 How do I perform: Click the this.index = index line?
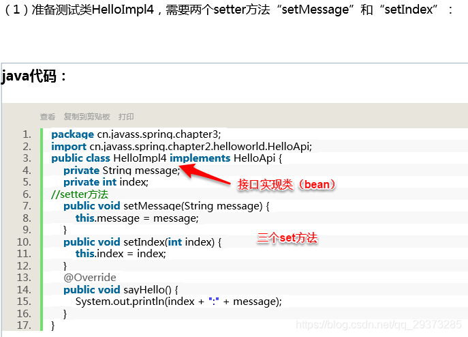[121, 254]
